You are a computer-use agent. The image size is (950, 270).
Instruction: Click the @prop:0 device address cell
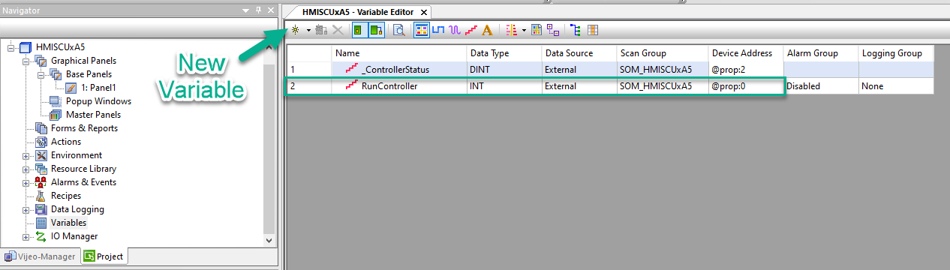(746, 86)
